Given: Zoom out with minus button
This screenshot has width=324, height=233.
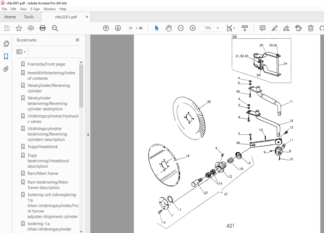Looking at the screenshot, I should click(x=181, y=28).
